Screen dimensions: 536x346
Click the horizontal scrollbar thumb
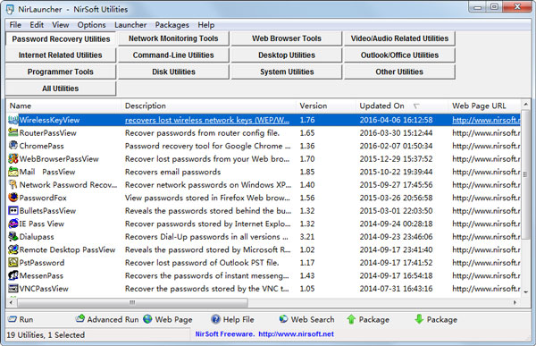click(132, 302)
